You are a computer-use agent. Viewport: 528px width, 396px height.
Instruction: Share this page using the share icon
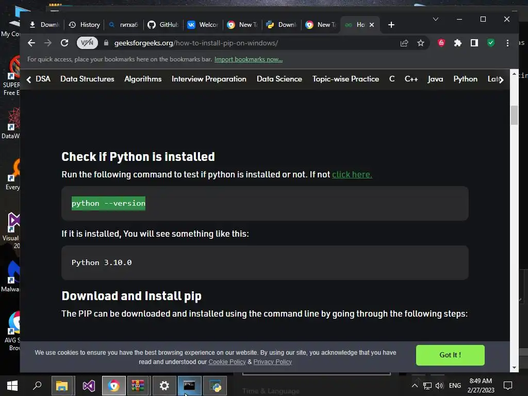(x=404, y=43)
